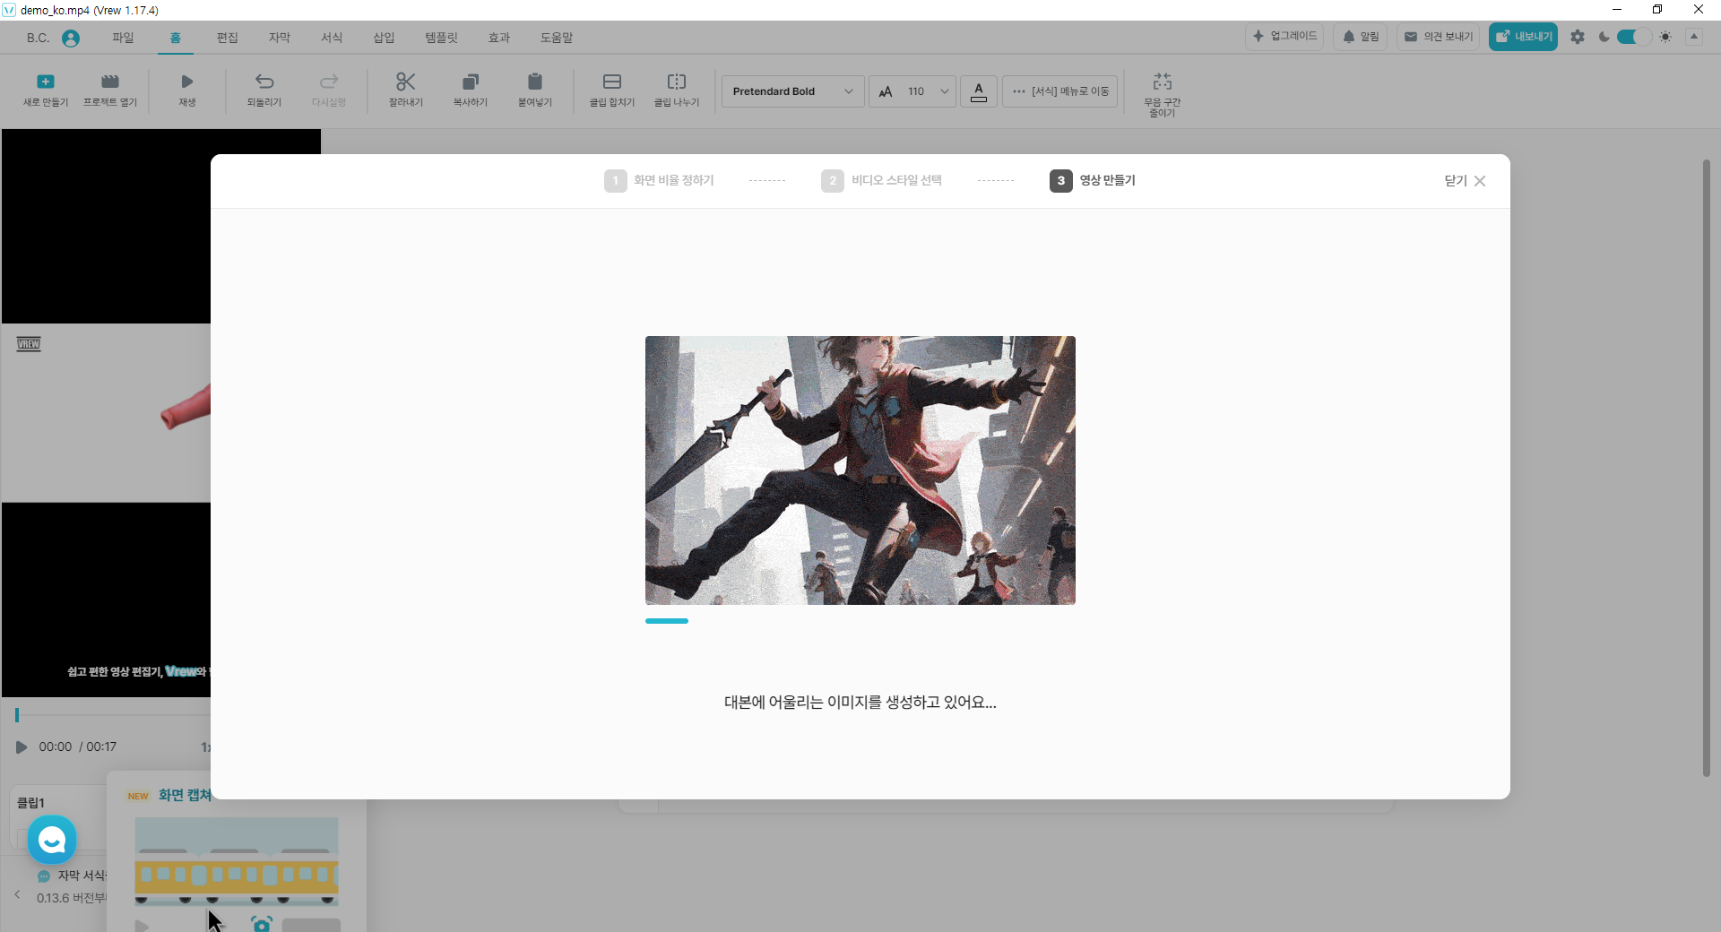Open the 템플릿 menu
Screen dimensions: 1721x932
click(x=441, y=38)
